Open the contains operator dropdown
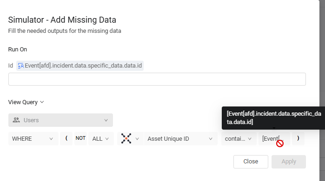The height and width of the screenshot is (181, 325). coord(239,138)
